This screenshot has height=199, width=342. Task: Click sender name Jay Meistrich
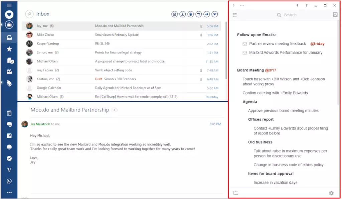[40, 124]
